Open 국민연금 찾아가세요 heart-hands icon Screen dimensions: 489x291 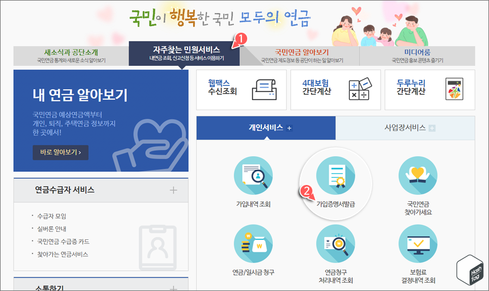tap(418, 176)
